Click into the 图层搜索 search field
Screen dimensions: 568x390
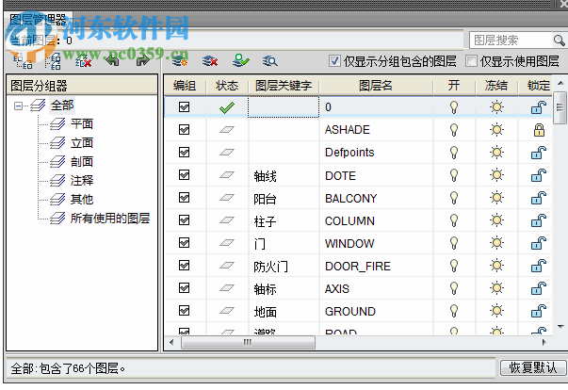pos(511,41)
